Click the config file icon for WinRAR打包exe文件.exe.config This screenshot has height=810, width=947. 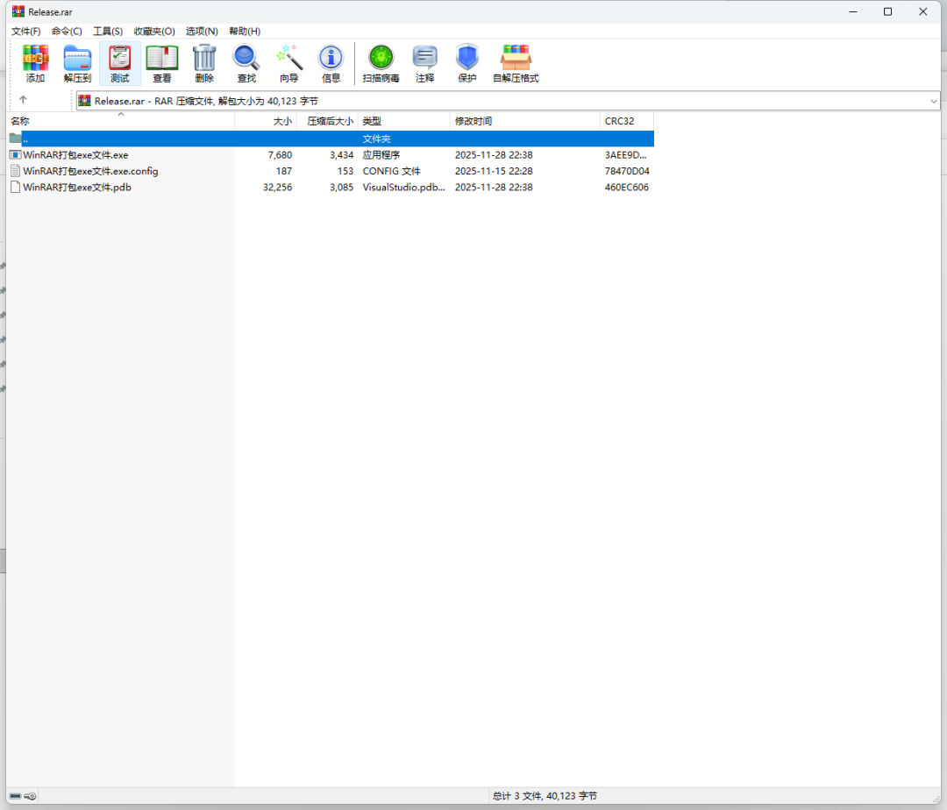[x=15, y=171]
